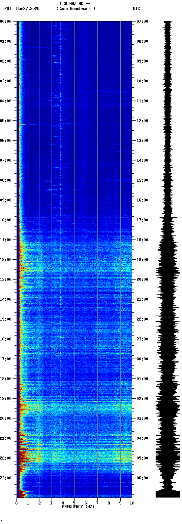Screen dimensions: 182x524
Task: Select the '07:00' label on UTC axis
Action: pos(142,22)
